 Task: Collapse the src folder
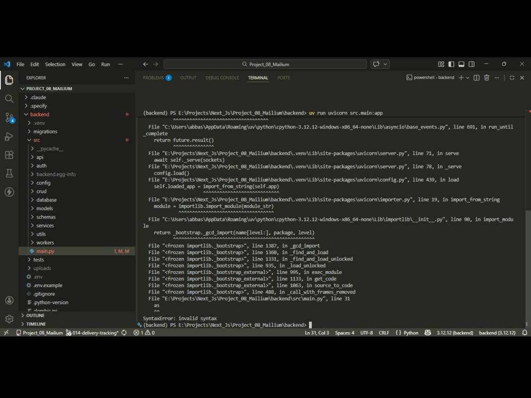[x=77, y=140]
